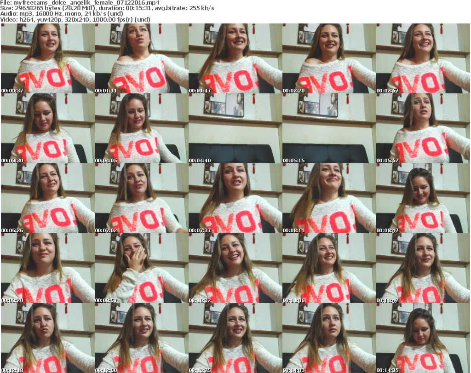Choose the frame timestamped 00:09:20
The width and height of the screenshot is (471, 373).
[x=48, y=268]
